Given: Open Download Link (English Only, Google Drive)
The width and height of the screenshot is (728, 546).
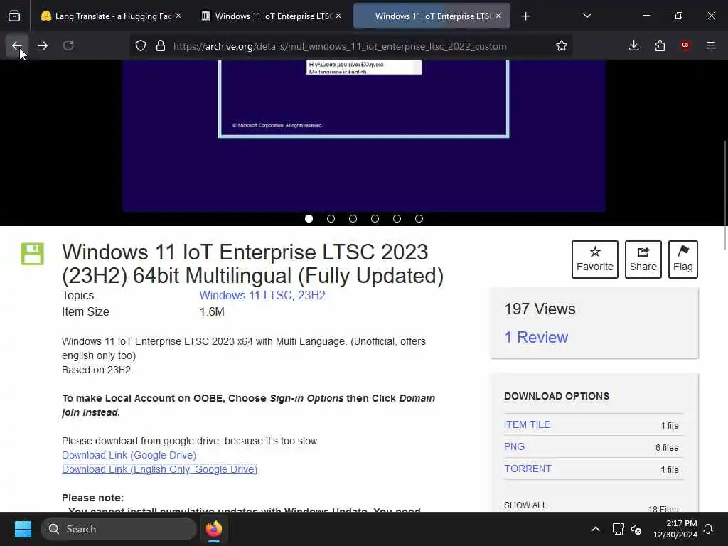Looking at the screenshot, I should click(160, 469).
